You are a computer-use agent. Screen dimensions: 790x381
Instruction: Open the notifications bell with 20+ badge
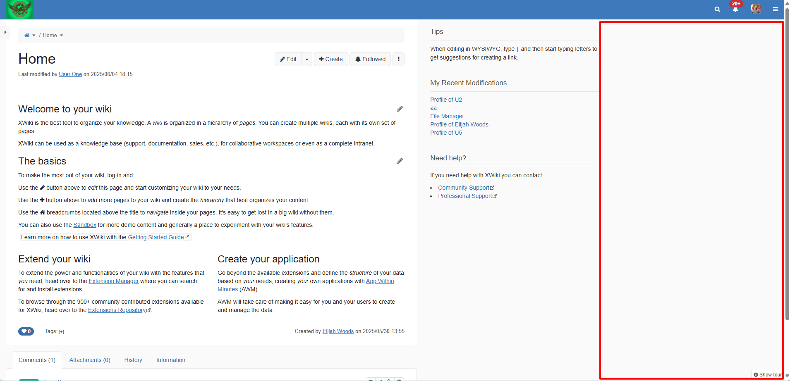coord(735,9)
